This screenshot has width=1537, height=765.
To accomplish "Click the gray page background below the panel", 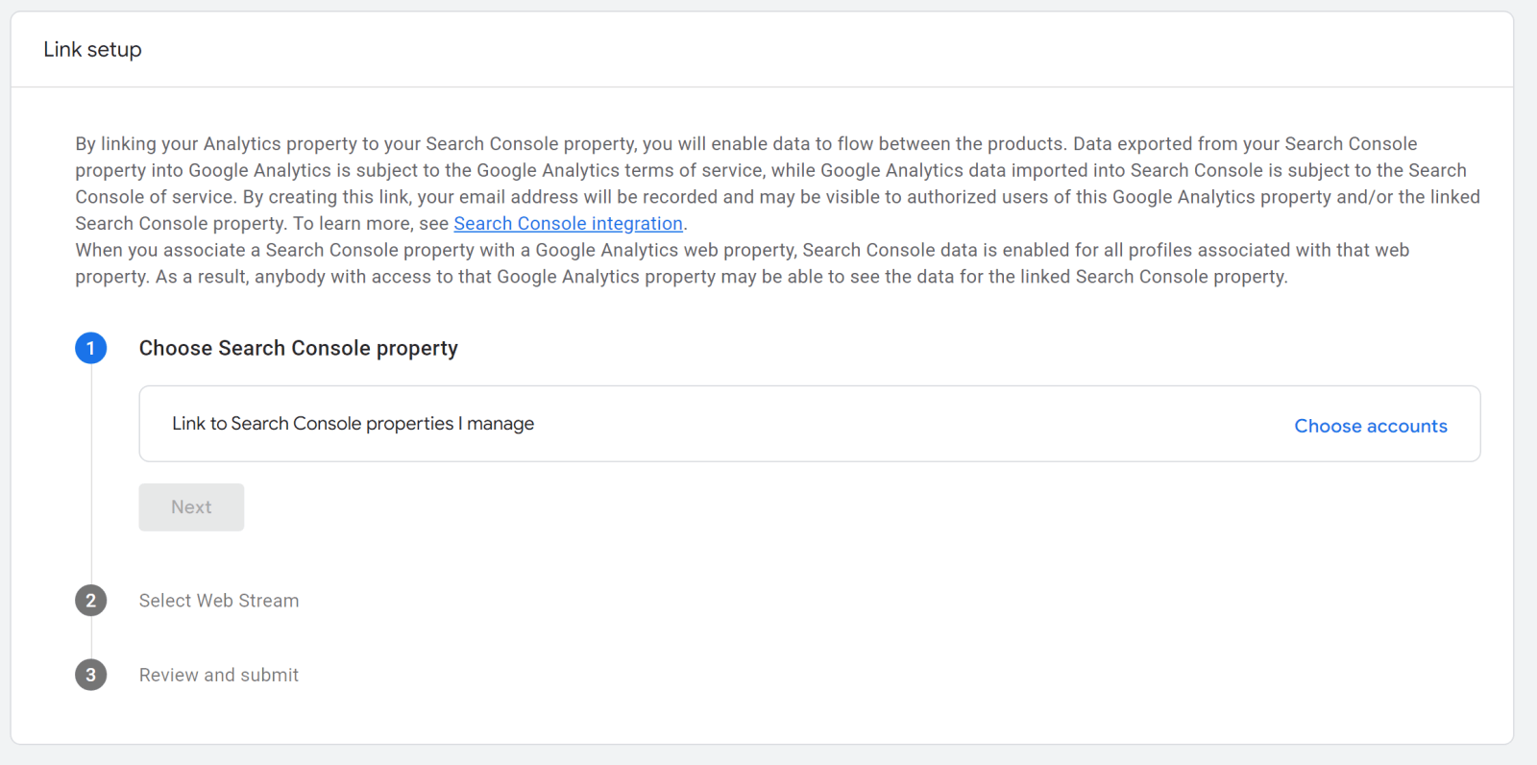I will (768, 755).
